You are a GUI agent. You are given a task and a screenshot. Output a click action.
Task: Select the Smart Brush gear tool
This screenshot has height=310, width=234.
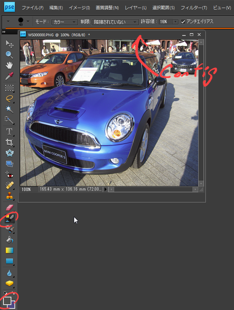tap(9, 229)
